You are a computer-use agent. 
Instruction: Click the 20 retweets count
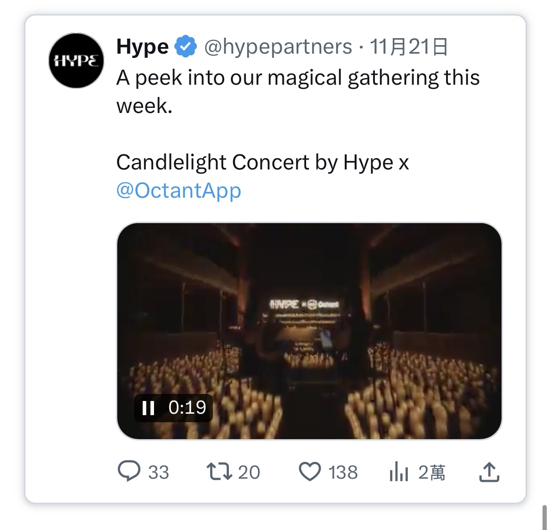tap(249, 472)
